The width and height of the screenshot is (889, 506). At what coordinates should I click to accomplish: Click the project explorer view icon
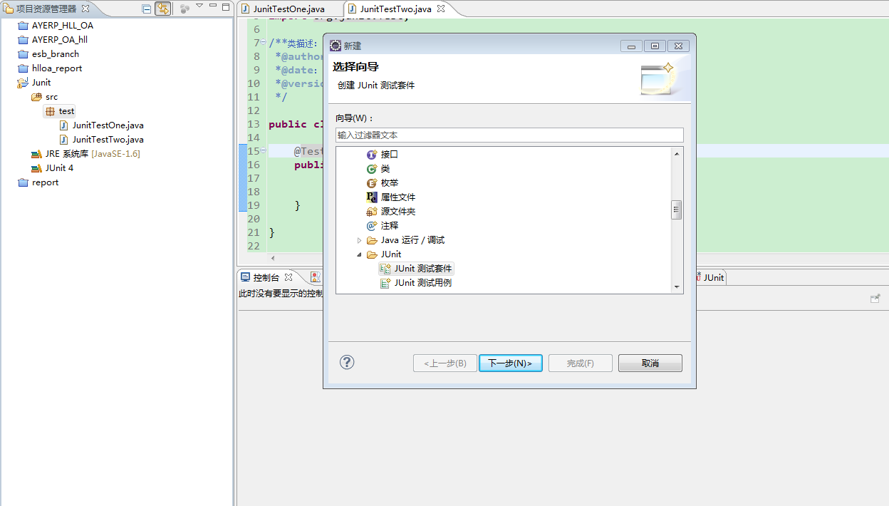tap(9, 9)
